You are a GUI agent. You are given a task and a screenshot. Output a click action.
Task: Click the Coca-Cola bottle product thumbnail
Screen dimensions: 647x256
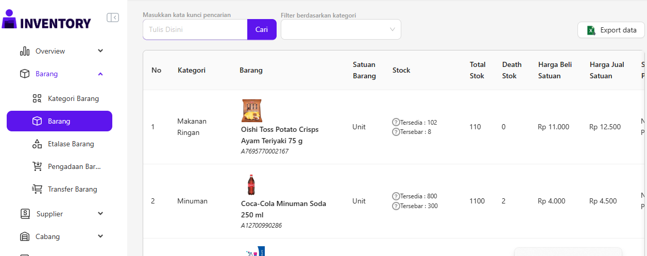251,185
